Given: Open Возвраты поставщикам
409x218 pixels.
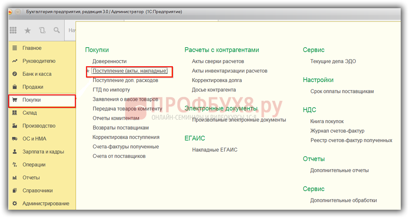Looking at the screenshot, I should click(121, 128).
